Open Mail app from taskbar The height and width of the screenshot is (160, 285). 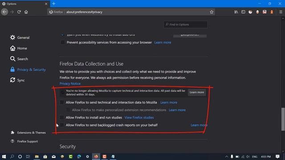pos(53,156)
